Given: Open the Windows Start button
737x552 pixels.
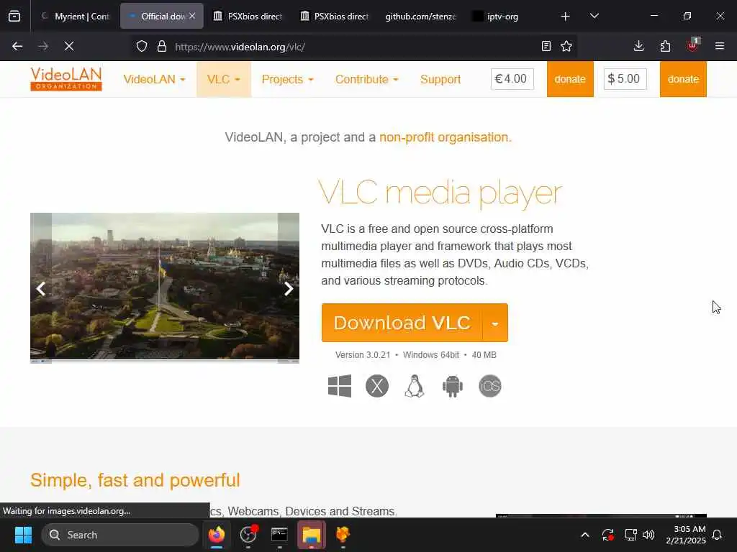Looking at the screenshot, I should [x=23, y=535].
